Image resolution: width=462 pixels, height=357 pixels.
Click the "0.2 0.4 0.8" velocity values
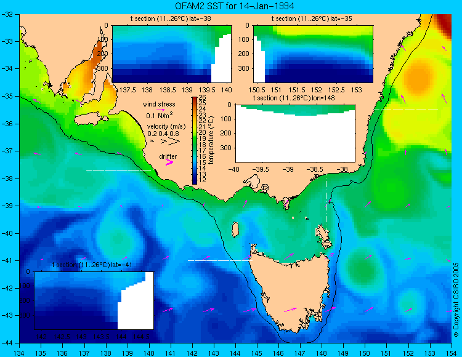pyautogui.click(x=163, y=134)
